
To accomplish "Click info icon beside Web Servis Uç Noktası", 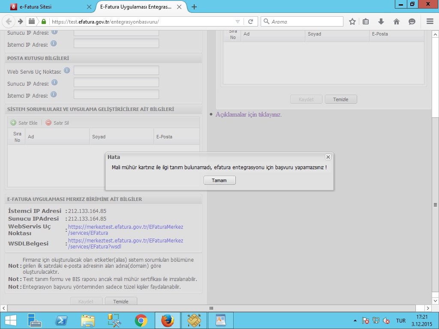I will tap(67, 70).
